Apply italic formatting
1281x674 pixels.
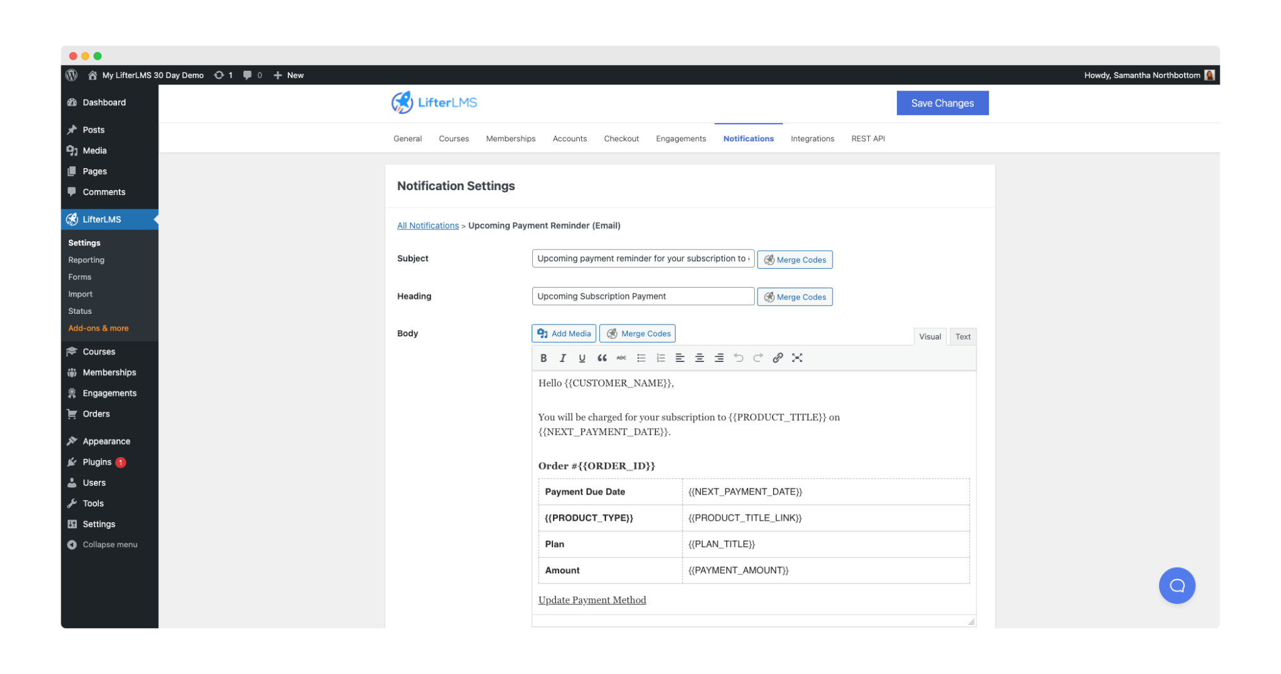tap(562, 358)
